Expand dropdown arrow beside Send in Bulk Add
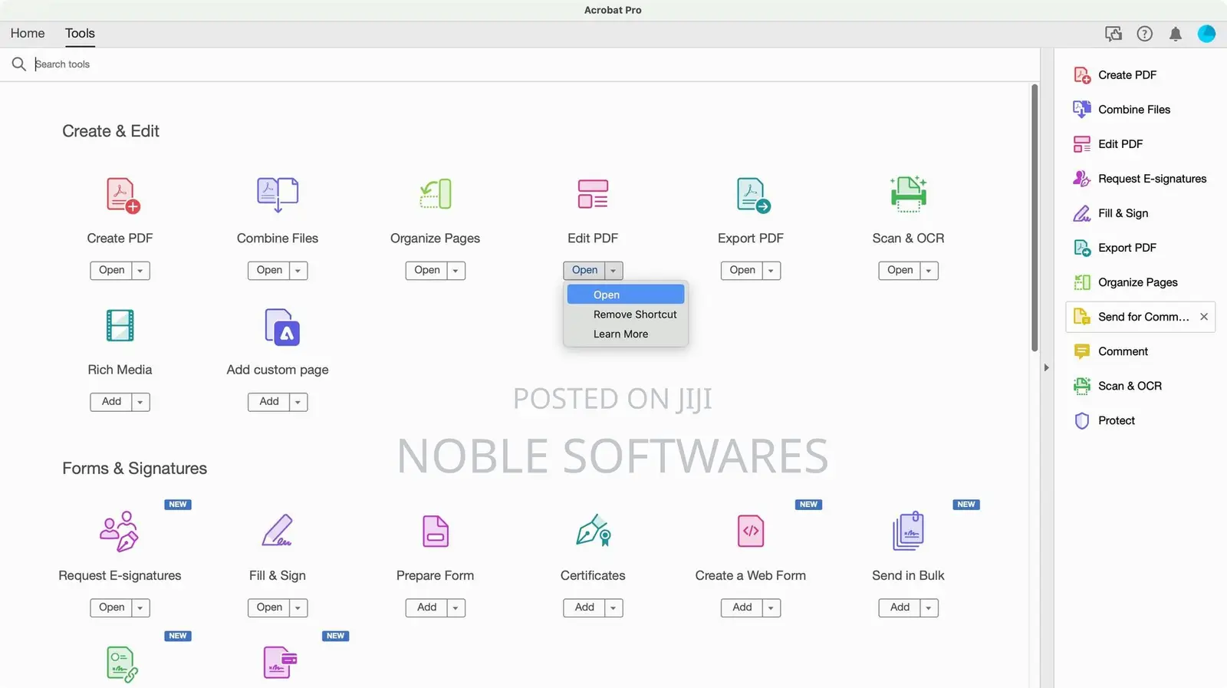 click(x=929, y=608)
